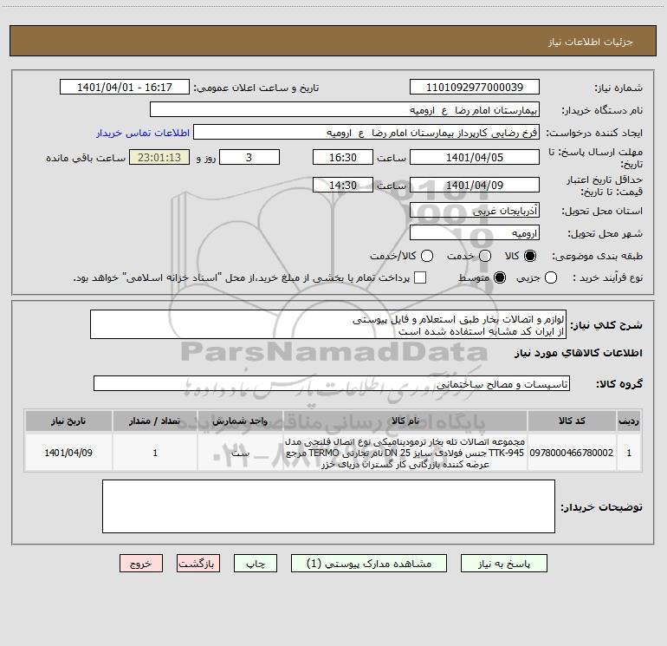Select the کالا radio button

tap(530, 256)
